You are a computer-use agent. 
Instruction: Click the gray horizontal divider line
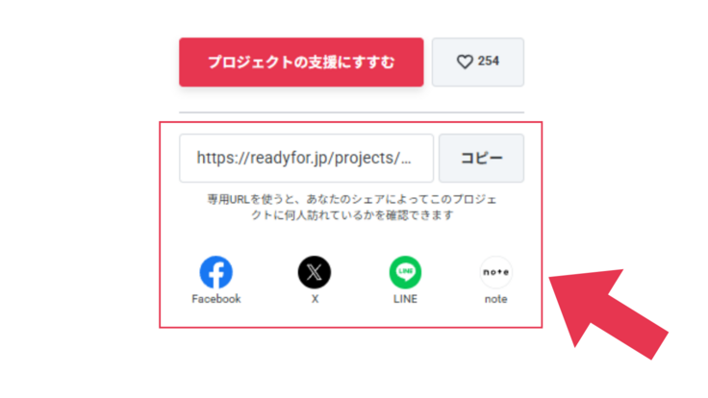351,112
